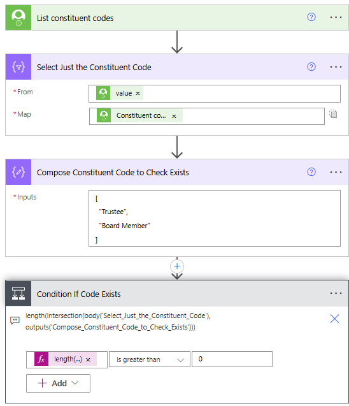Remove the length(...) expression token

pyautogui.click(x=89, y=359)
